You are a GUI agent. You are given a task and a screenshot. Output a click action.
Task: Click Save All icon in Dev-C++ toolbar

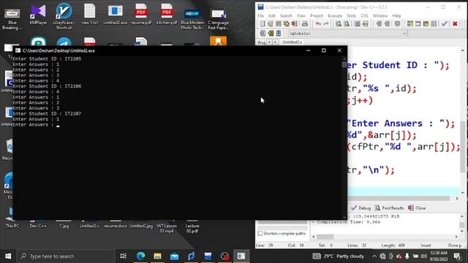pyautogui.click(x=287, y=24)
